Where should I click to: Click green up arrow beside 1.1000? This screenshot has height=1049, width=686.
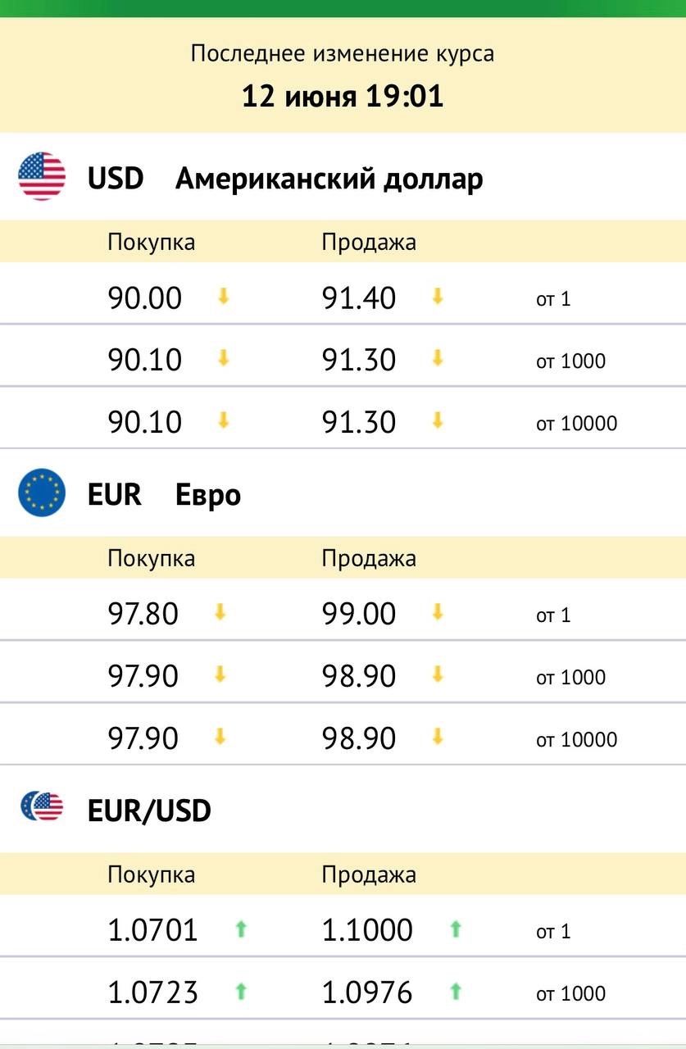point(456,929)
